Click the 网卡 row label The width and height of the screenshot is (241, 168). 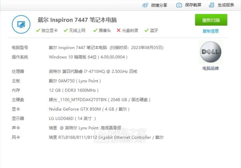(x=16, y=137)
